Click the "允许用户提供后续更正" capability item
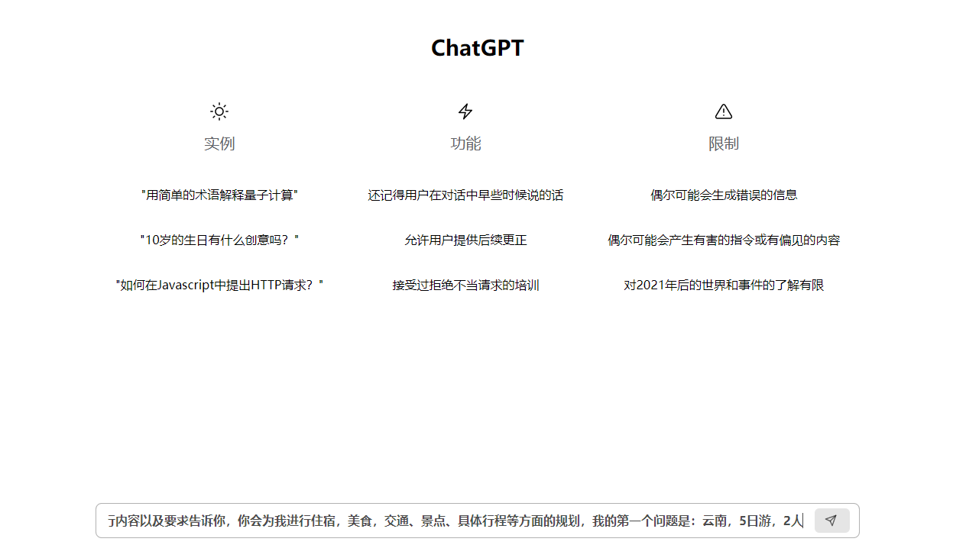Viewport: 953px width, 545px height. point(465,240)
